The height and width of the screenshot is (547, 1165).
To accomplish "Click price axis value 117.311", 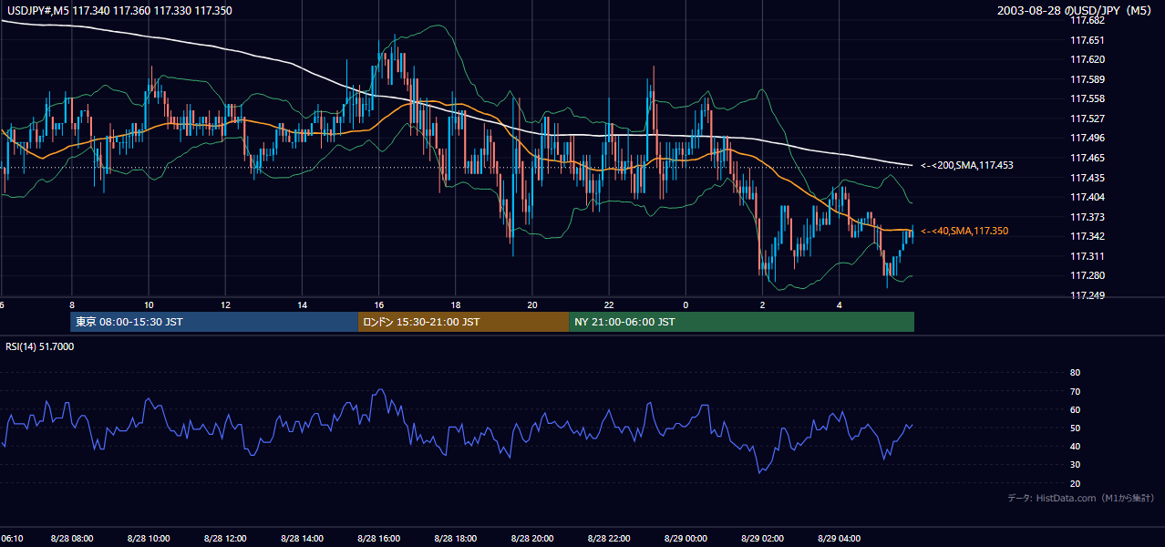I will [1088, 256].
